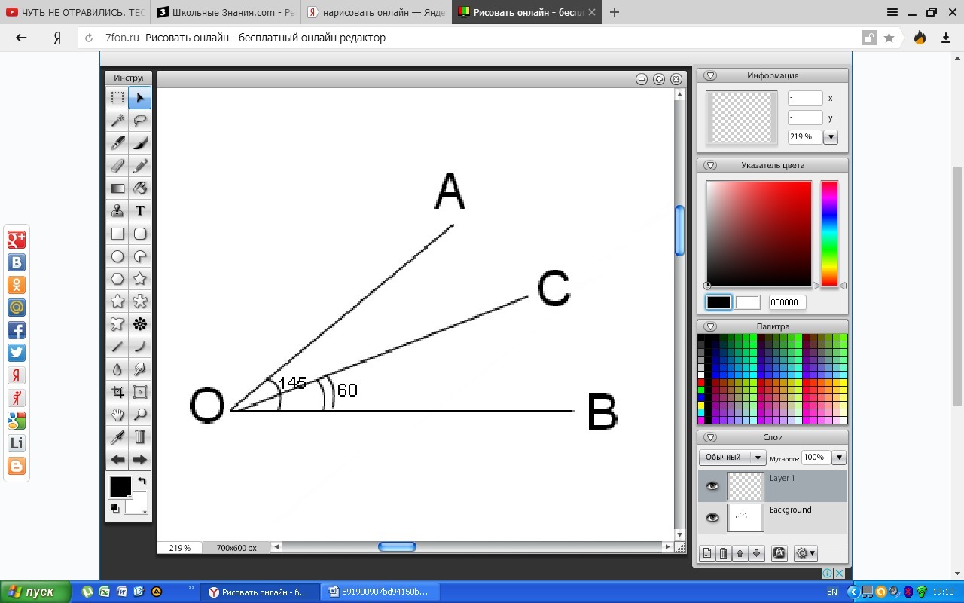
Task: Delete layer using Layers panel trash icon
Action: (x=723, y=553)
